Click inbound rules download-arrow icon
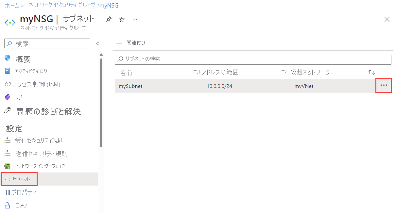This screenshot has height=213, width=396. [8, 140]
